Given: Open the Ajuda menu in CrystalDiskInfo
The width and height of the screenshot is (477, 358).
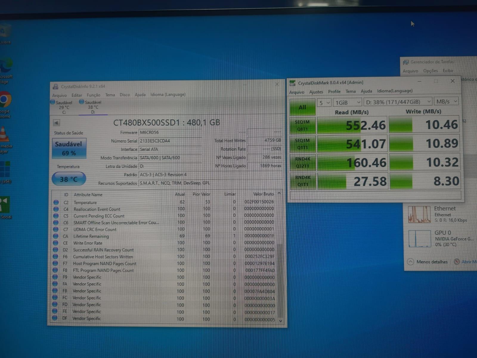Looking at the screenshot, I should click(x=140, y=95).
